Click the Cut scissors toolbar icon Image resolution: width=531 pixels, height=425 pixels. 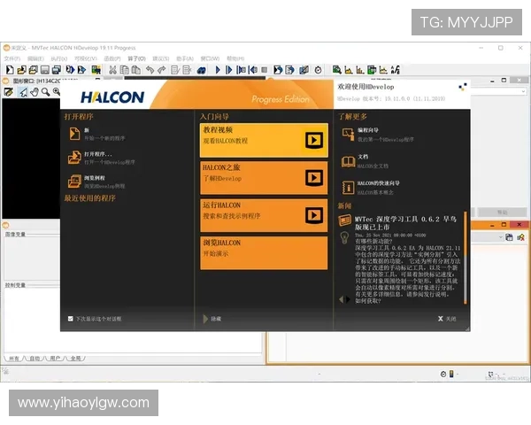(112, 70)
